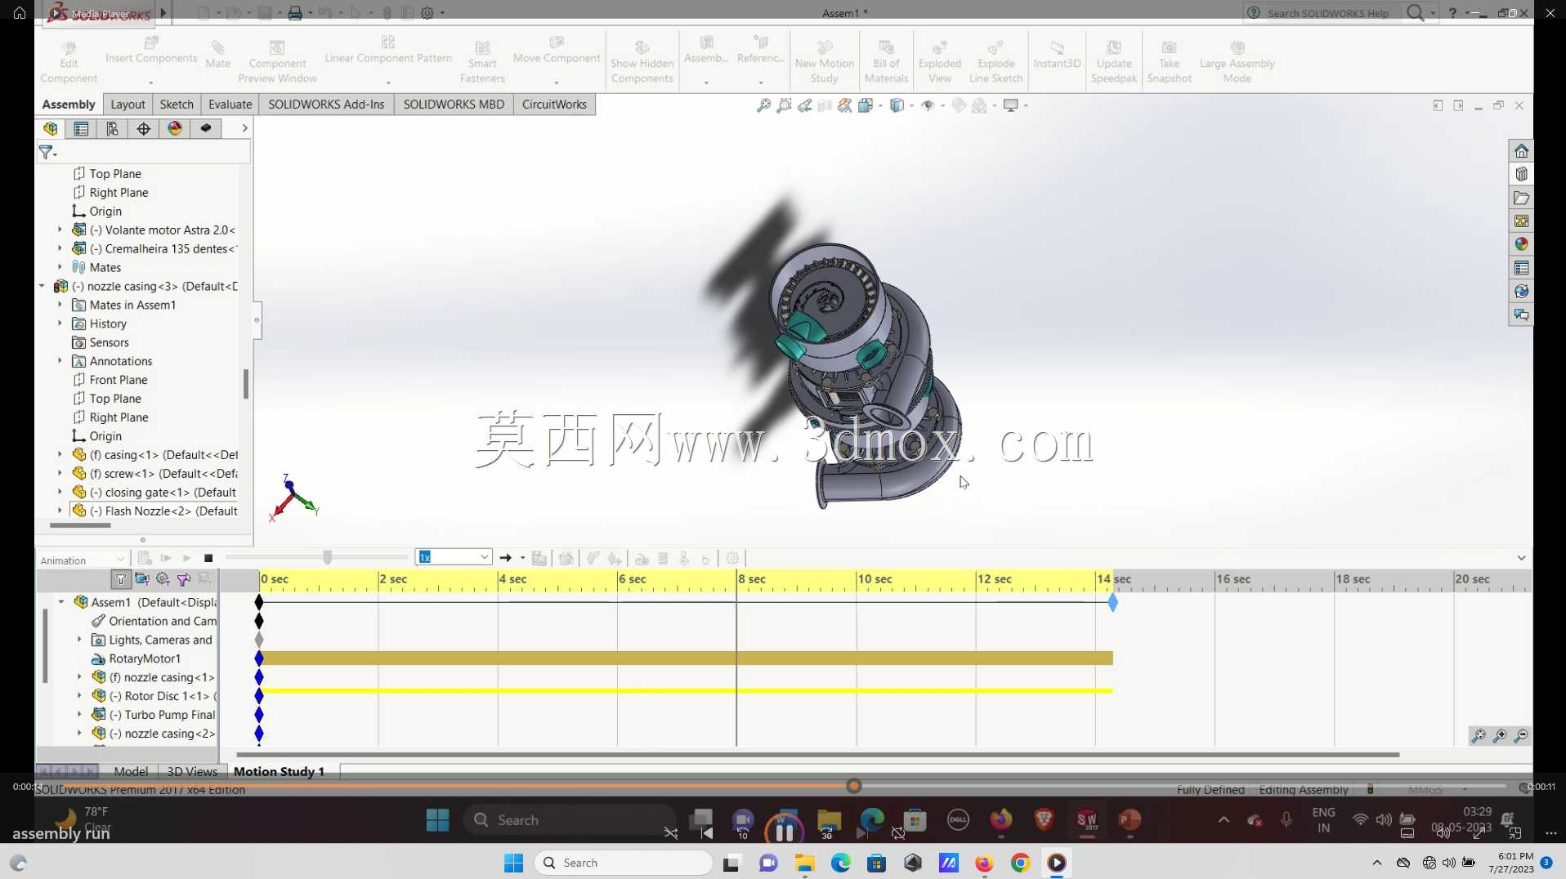Open the DisplayManager tab icon
Screen dimensions: 1566x879
click(x=175, y=128)
